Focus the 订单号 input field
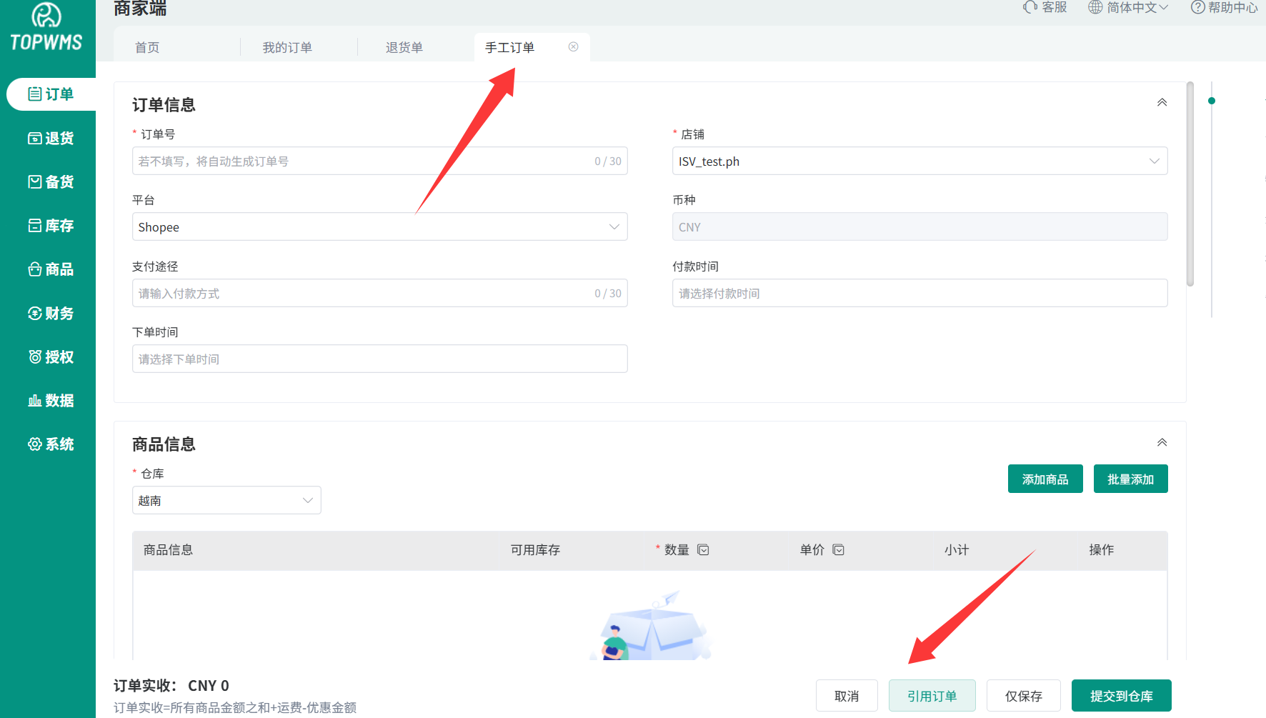 click(x=380, y=161)
